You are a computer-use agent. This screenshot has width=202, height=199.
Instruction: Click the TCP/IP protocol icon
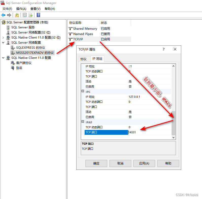coord(71,39)
